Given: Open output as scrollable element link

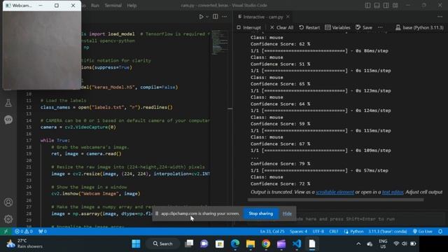Looking at the screenshot, I should pyautogui.click(x=335, y=192).
